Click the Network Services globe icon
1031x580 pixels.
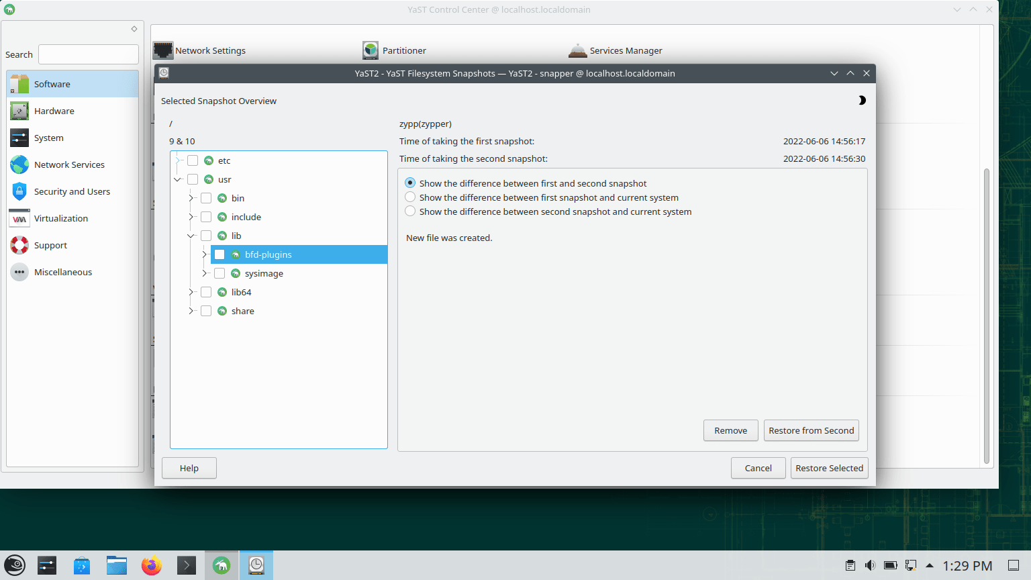click(19, 164)
